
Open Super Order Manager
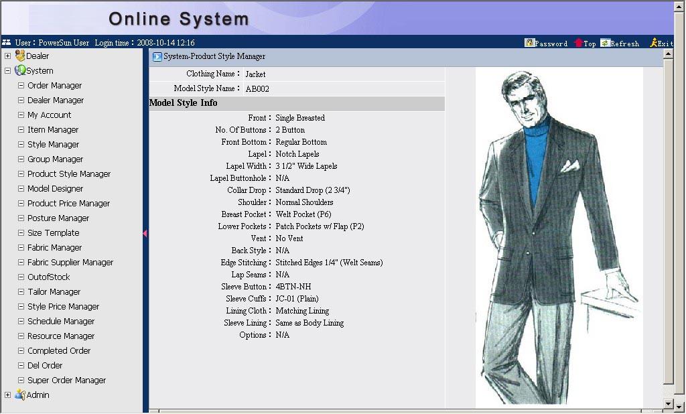point(66,381)
